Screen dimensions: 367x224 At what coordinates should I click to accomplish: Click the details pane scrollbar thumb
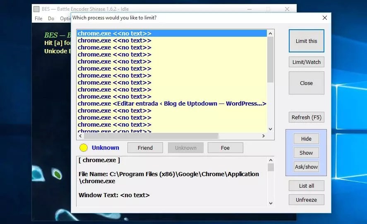click(271, 167)
